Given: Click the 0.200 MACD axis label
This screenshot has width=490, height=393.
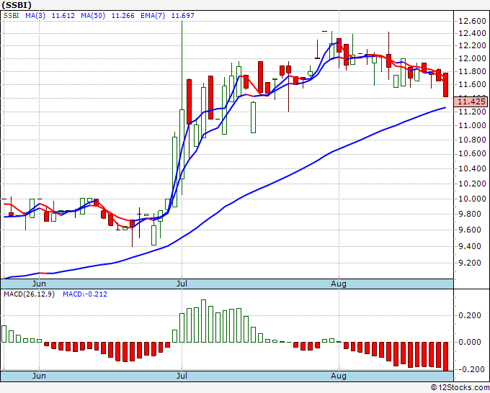Looking at the screenshot, I should point(469,315).
